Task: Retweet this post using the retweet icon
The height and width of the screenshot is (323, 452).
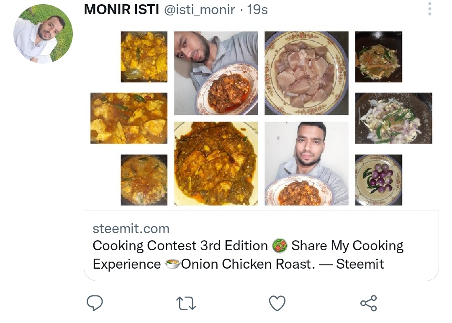Action: 186,303
